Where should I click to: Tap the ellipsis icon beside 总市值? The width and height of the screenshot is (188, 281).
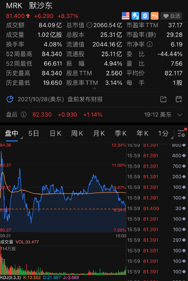(89, 25)
